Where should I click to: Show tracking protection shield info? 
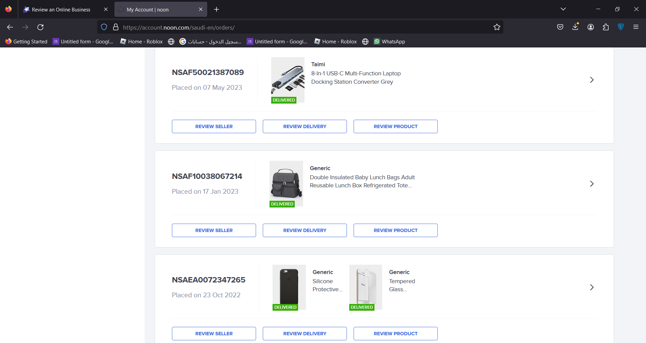[x=104, y=27]
